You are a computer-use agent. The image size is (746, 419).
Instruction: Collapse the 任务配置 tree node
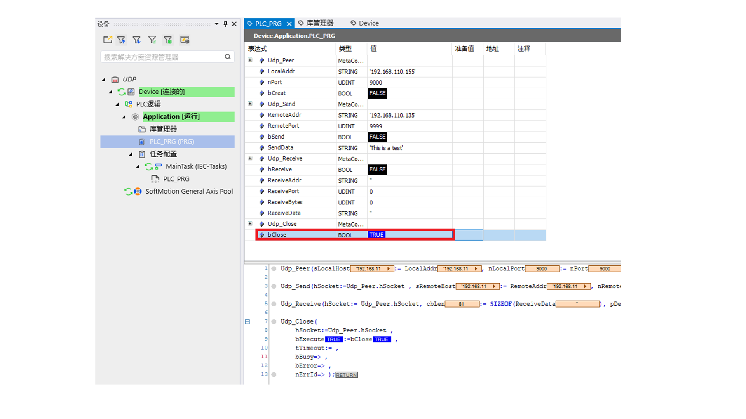click(x=131, y=154)
